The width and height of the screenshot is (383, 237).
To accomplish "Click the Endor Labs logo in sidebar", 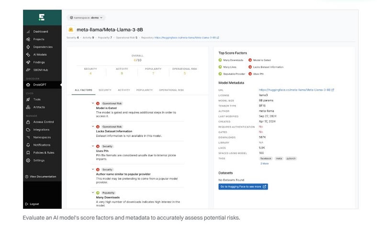I will [42, 17].
